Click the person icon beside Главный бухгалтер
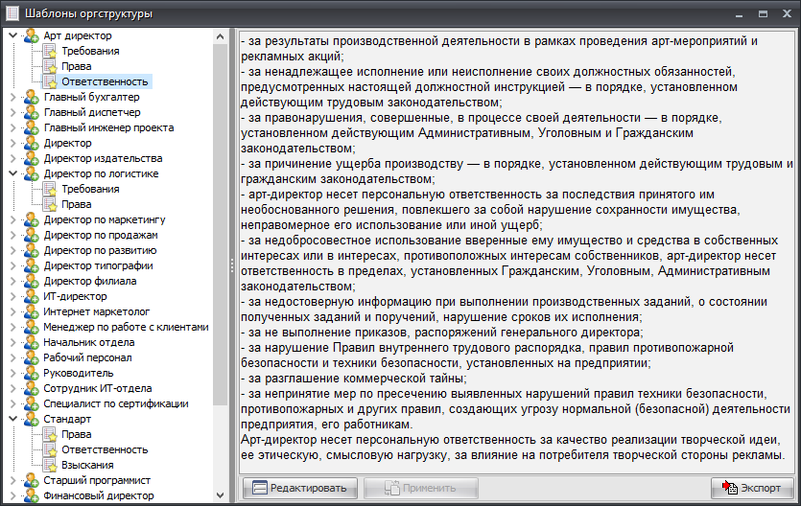The image size is (801, 506). (32, 97)
